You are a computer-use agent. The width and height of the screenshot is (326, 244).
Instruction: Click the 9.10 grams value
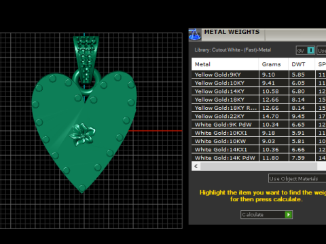pos(268,75)
